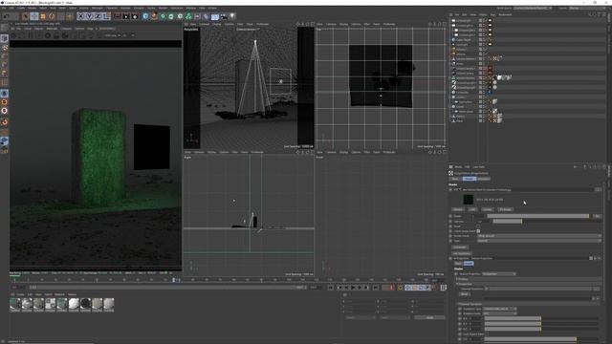Click the first green generator icon
This screenshot has width=612, height=344.
click(163, 16)
